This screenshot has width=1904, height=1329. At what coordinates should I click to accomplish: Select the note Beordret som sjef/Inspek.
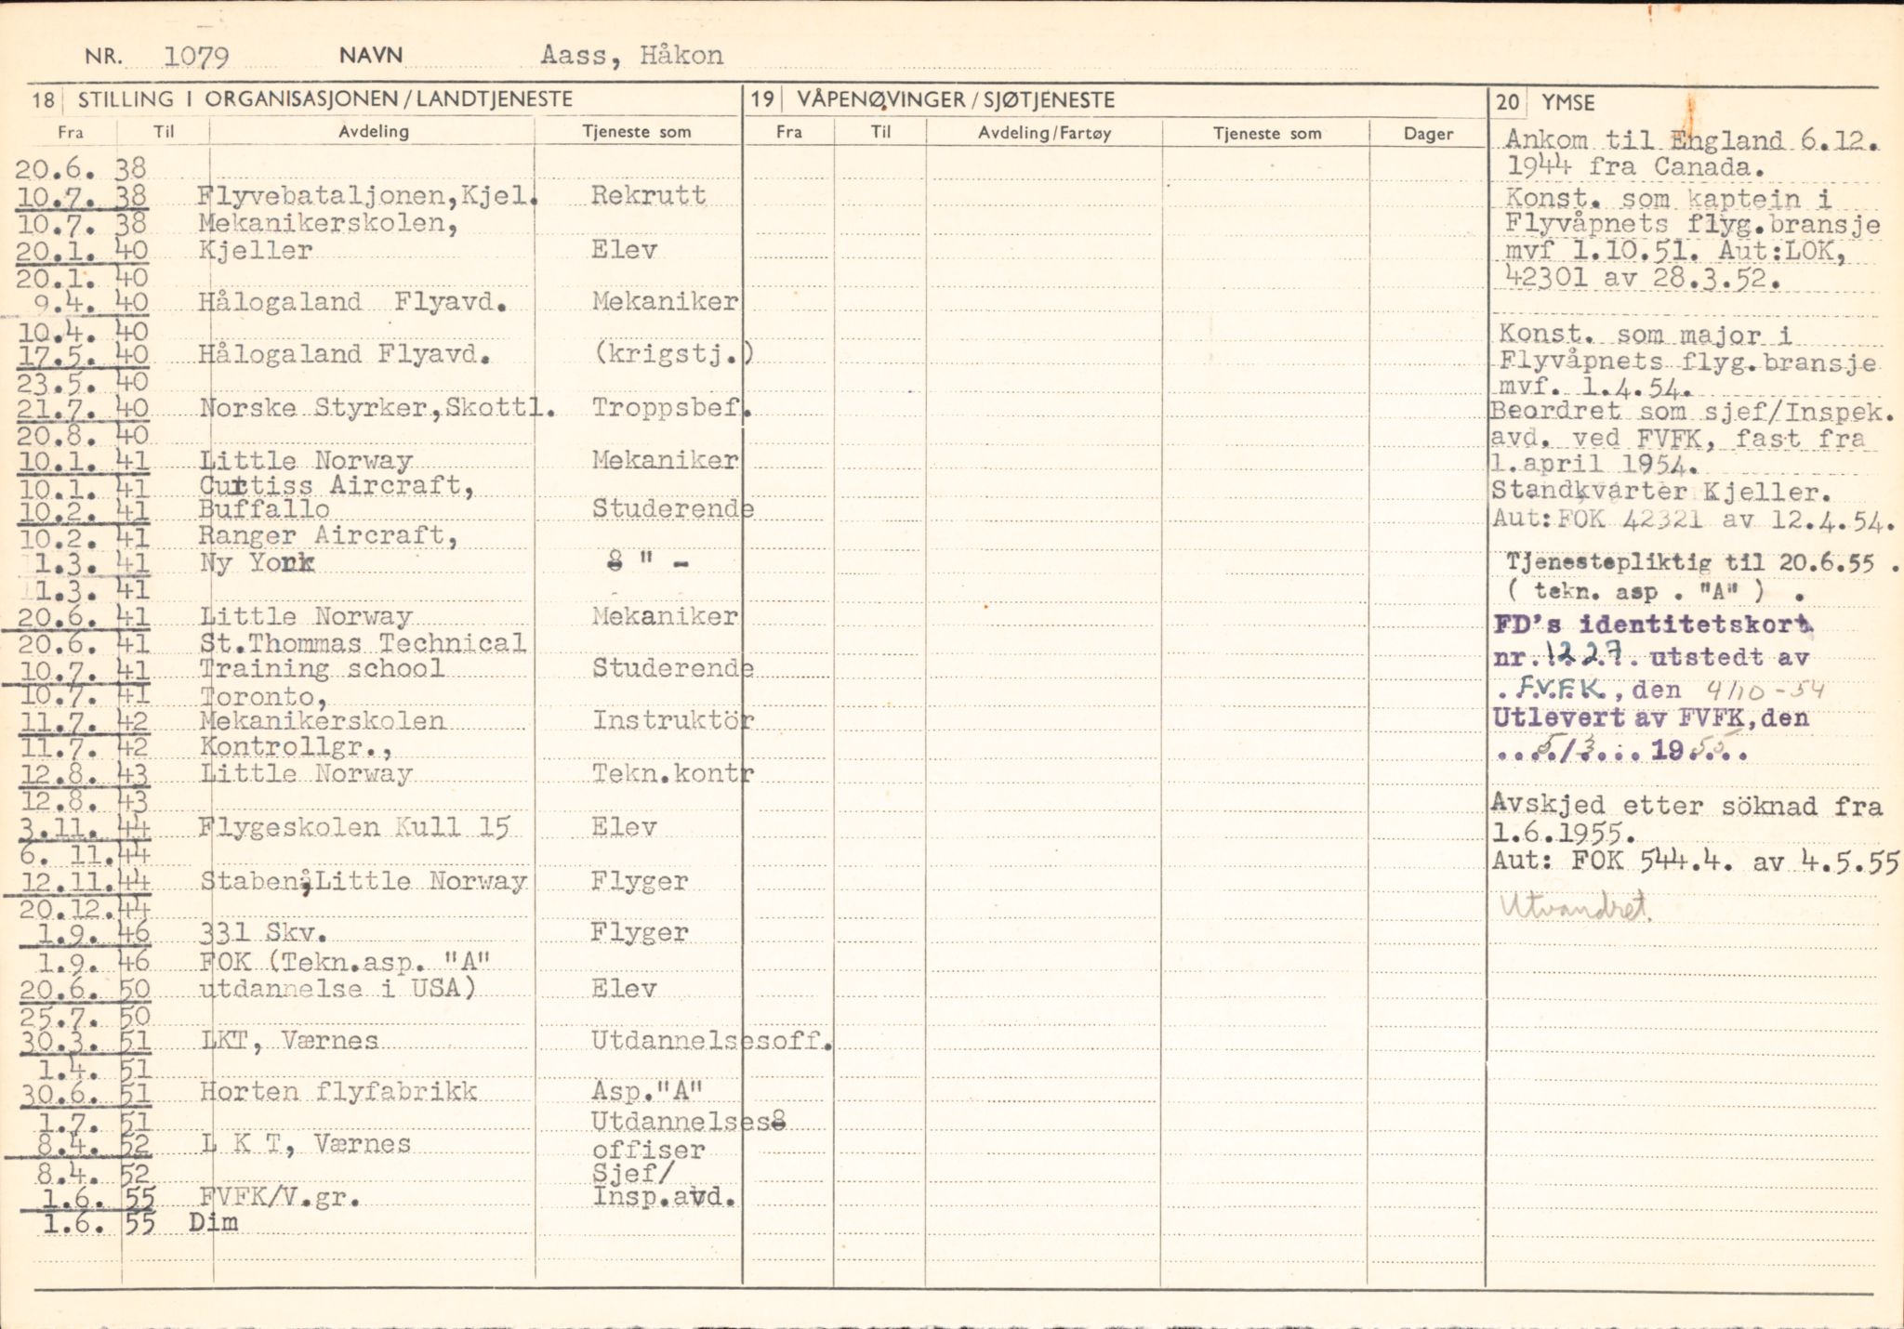[1692, 412]
